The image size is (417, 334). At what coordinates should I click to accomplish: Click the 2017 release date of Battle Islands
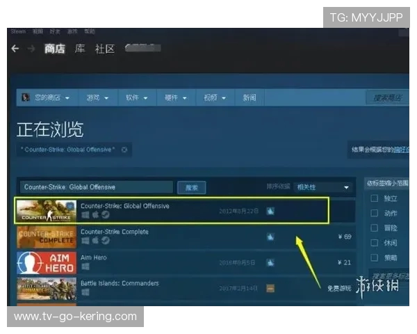(238, 288)
